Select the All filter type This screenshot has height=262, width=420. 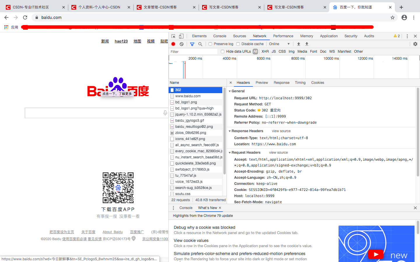click(256, 52)
